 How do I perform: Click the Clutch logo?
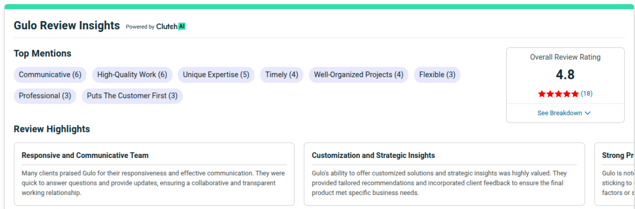pos(167,27)
